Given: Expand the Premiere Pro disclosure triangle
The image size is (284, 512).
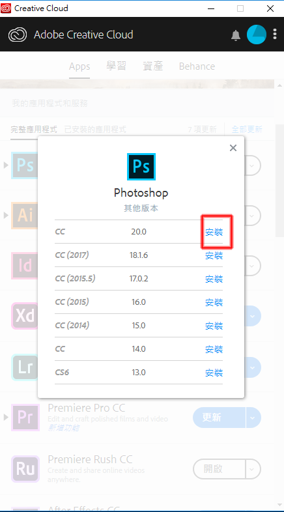Looking at the screenshot, I should click(x=6, y=417).
